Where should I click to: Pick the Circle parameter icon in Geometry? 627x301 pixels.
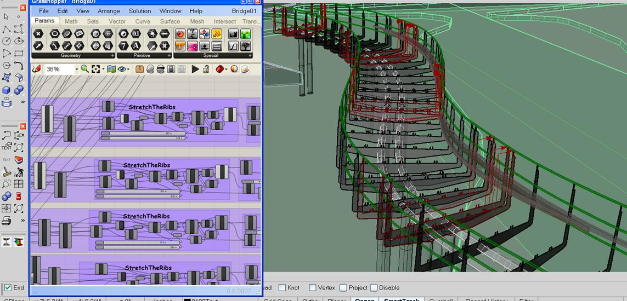click(54, 34)
